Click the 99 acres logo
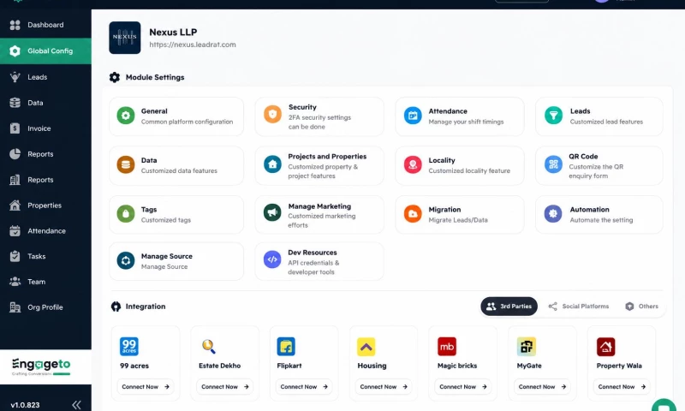The image size is (685, 411). (129, 347)
